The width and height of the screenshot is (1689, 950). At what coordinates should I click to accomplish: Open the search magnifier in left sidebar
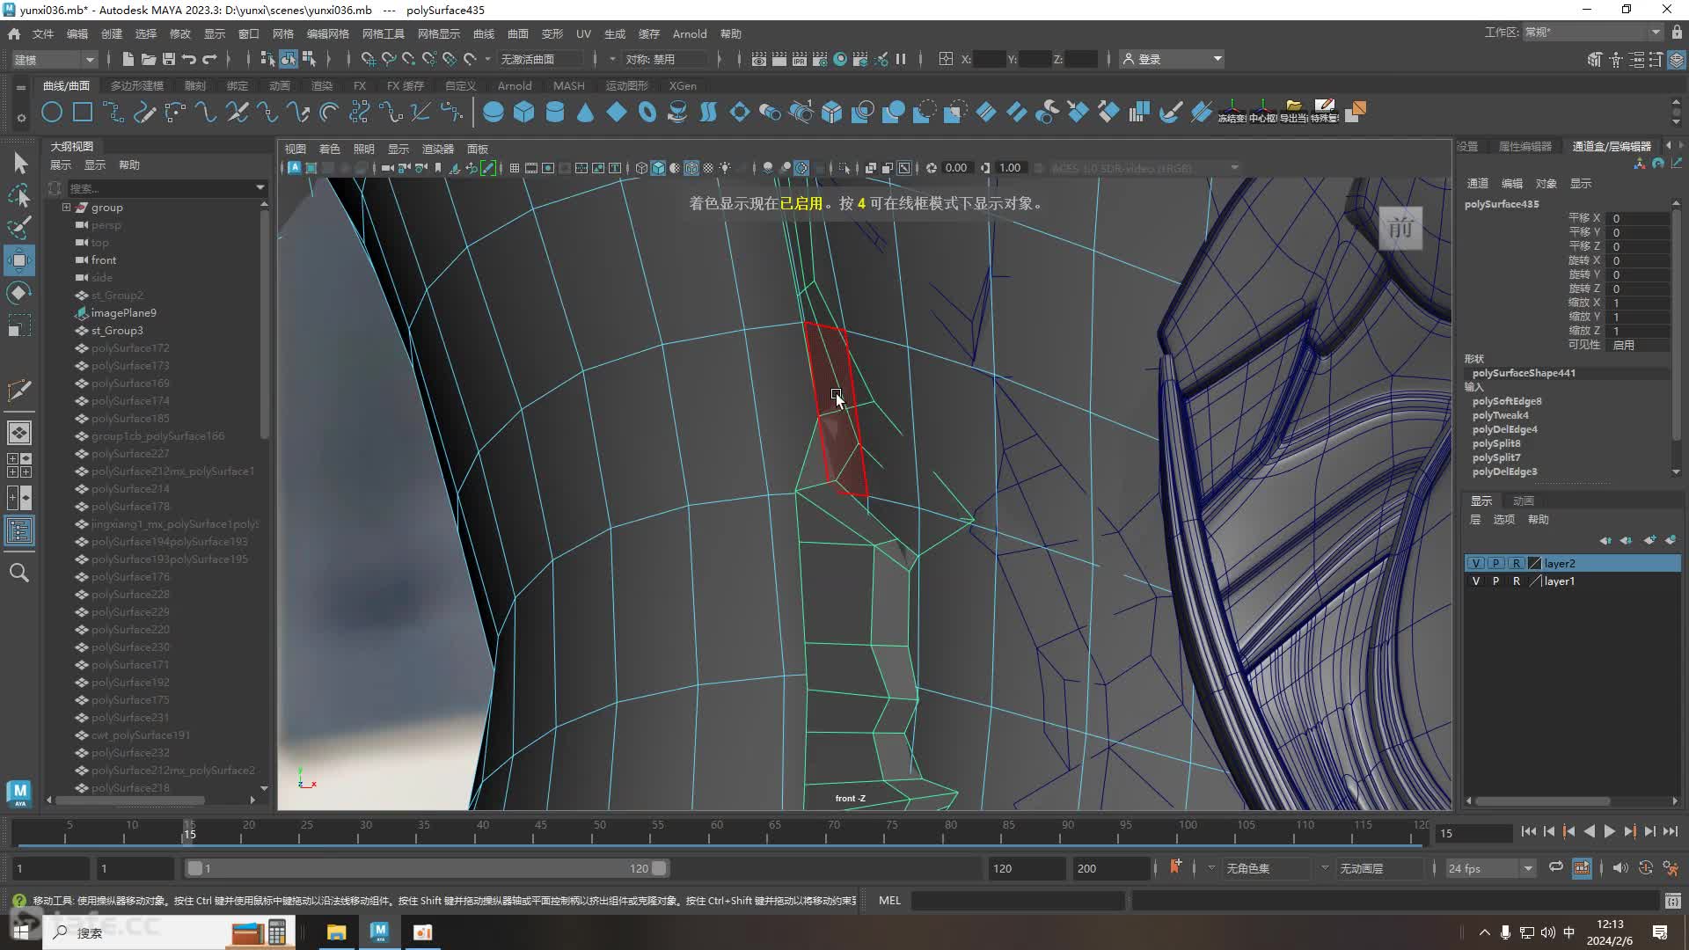click(19, 573)
